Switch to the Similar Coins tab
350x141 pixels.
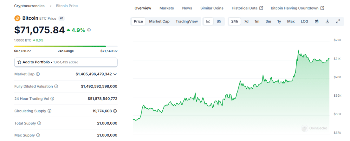point(212,8)
